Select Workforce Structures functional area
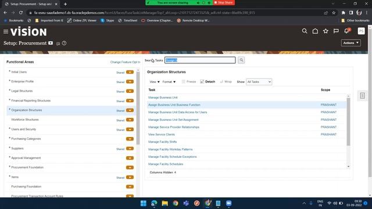 [24, 120]
